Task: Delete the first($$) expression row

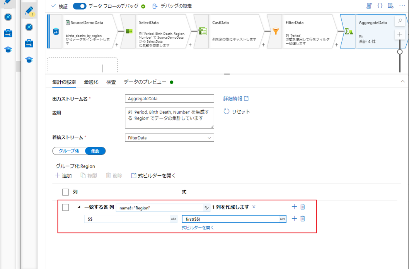Action: point(303,219)
